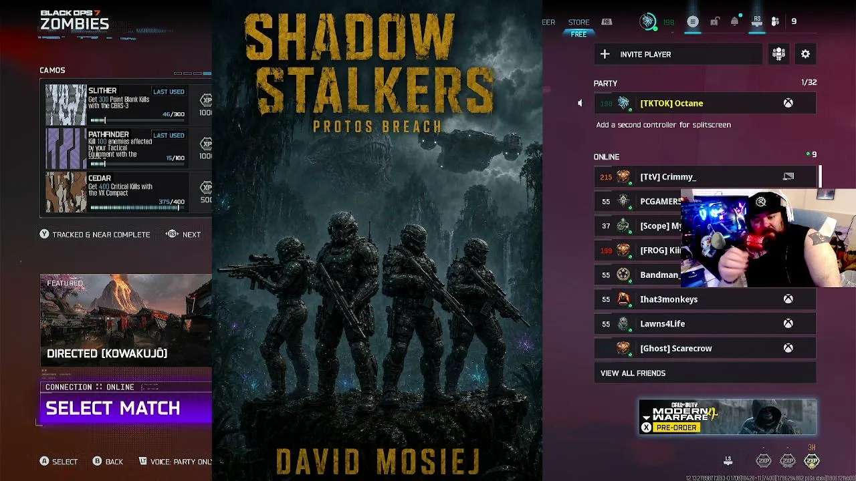Select the Cedar camo thumbnail
The height and width of the screenshot is (481, 856).
pyautogui.click(x=66, y=192)
